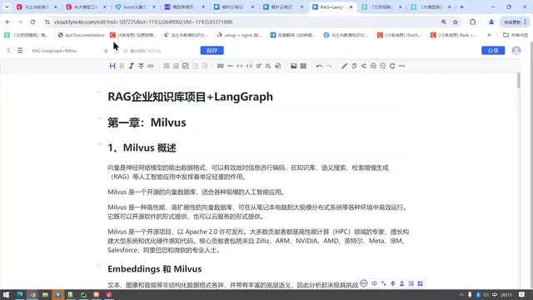Go back with the note header arrow
Screen dimensions: 533x300
pos(9,50)
